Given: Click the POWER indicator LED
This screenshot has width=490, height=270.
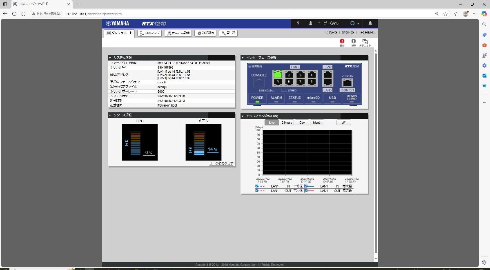Looking at the screenshot, I should (258, 101).
